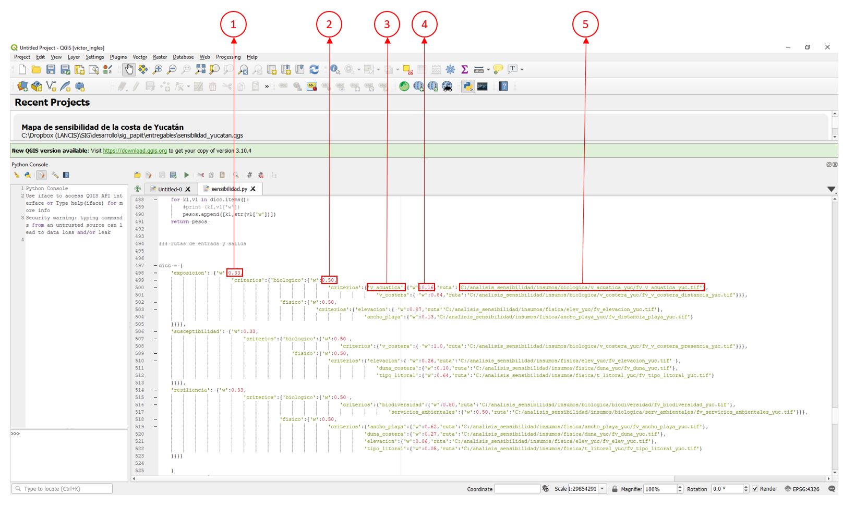855x507 pixels.
Task: Click the Comment hash icon in editor
Action: 249,175
